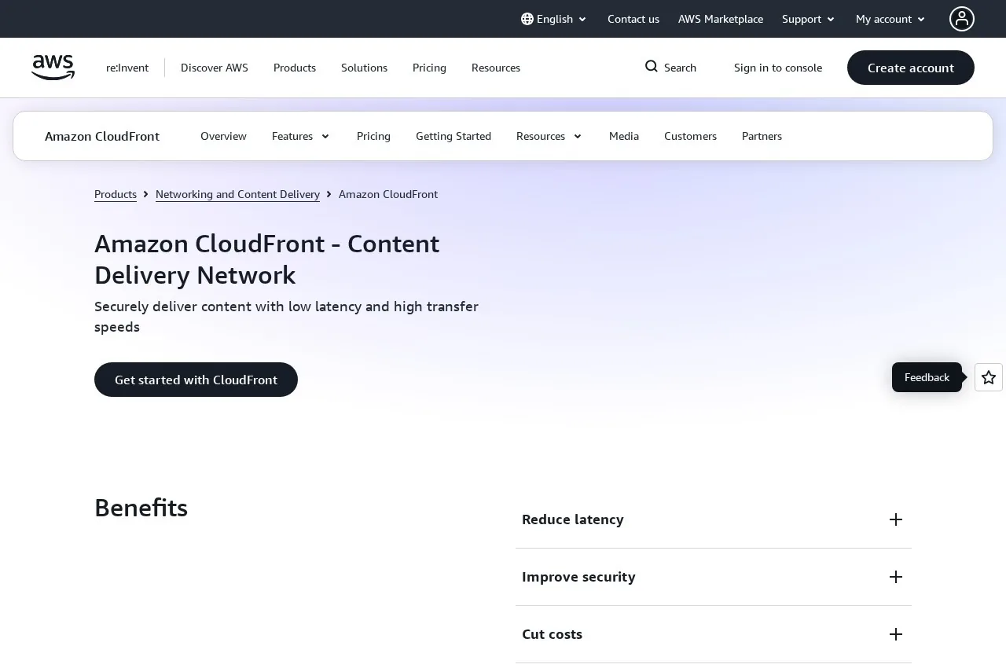Select the Partners tab
The width and height of the screenshot is (1006, 668).
click(762, 136)
